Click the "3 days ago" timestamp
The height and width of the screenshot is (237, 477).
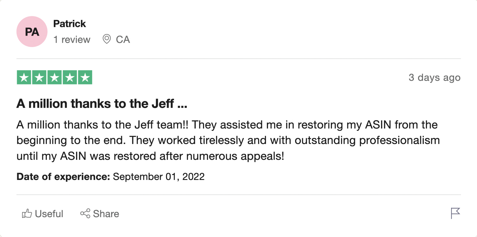(x=434, y=78)
